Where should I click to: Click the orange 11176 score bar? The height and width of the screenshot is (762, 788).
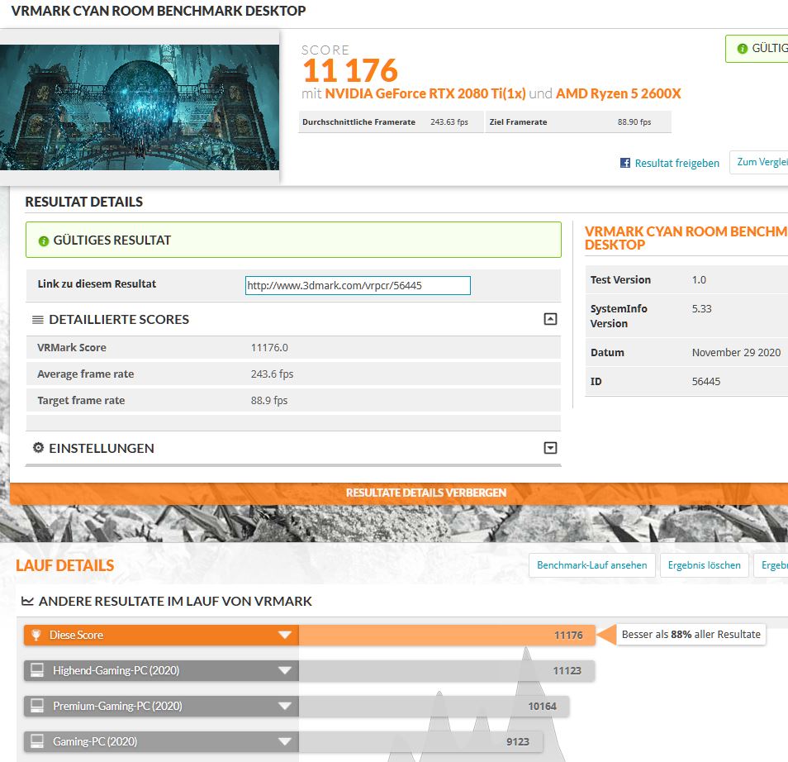[x=447, y=635]
